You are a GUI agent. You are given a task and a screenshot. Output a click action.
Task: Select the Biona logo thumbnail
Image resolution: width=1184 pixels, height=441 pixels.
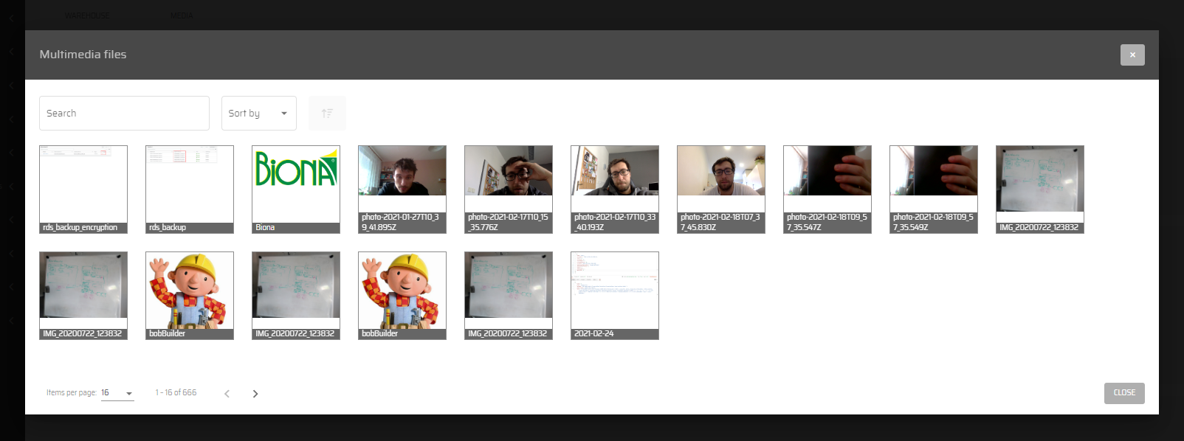(x=296, y=189)
